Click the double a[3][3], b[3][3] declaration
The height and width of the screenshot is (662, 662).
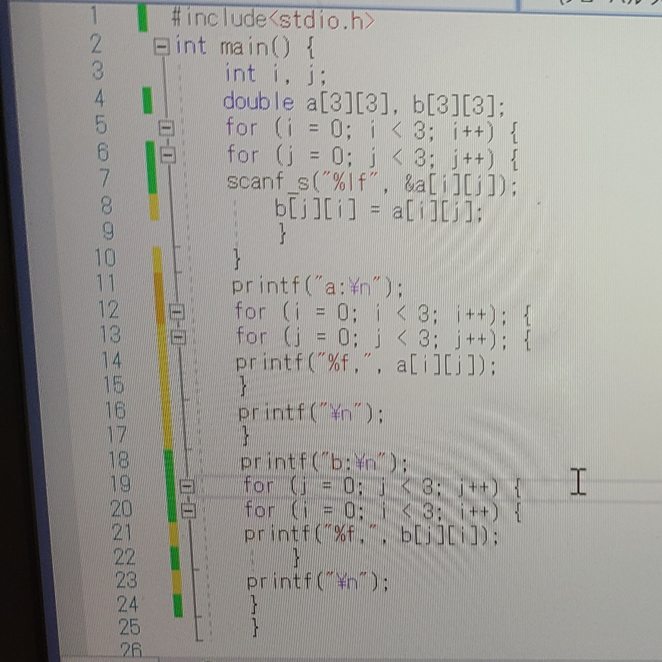tap(364, 102)
